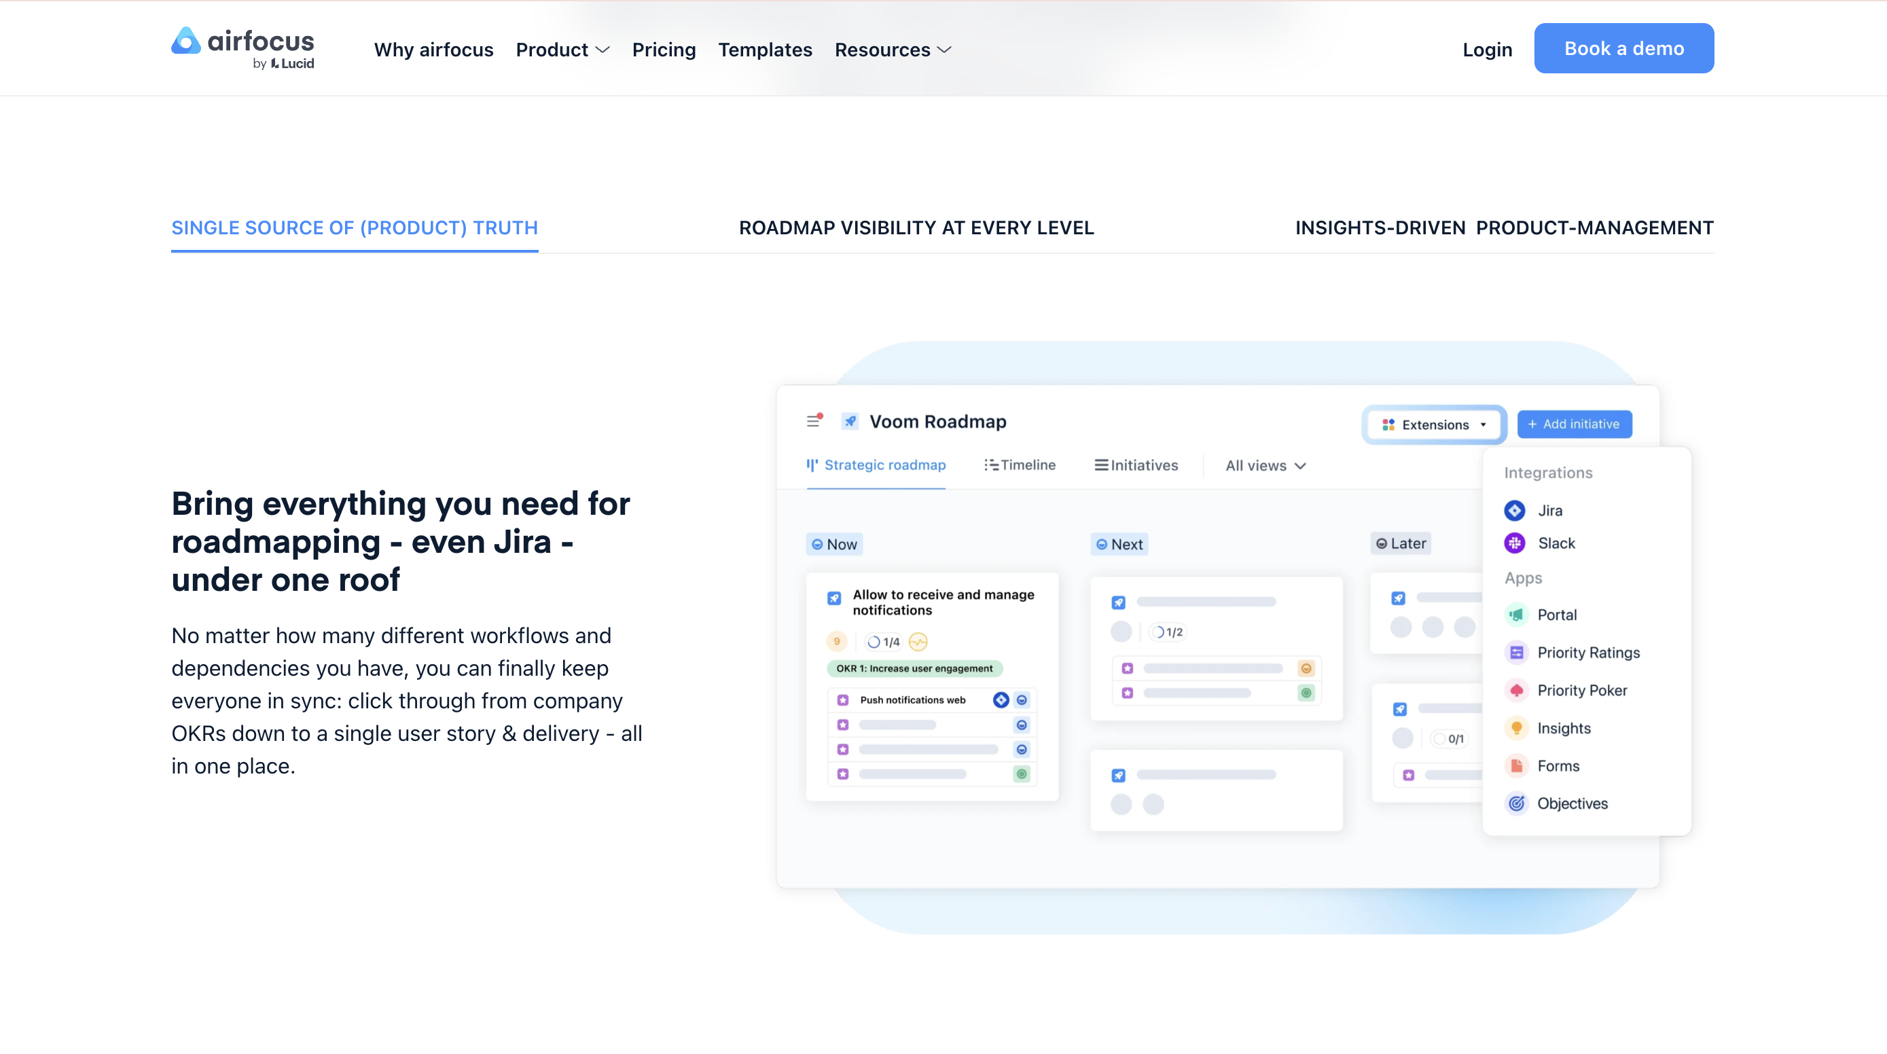Open the Extensions dropdown
Viewport: 1887px width, 1054px height.
coord(1435,425)
